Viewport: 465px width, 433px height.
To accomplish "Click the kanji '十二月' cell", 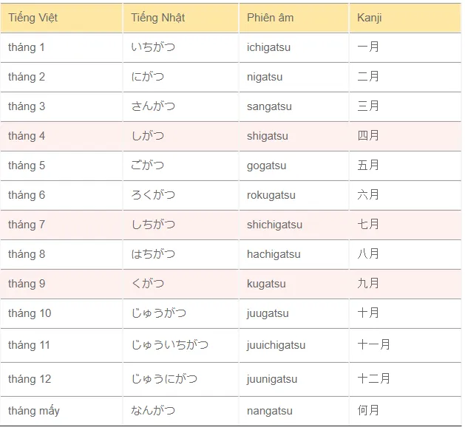I will (x=373, y=379).
